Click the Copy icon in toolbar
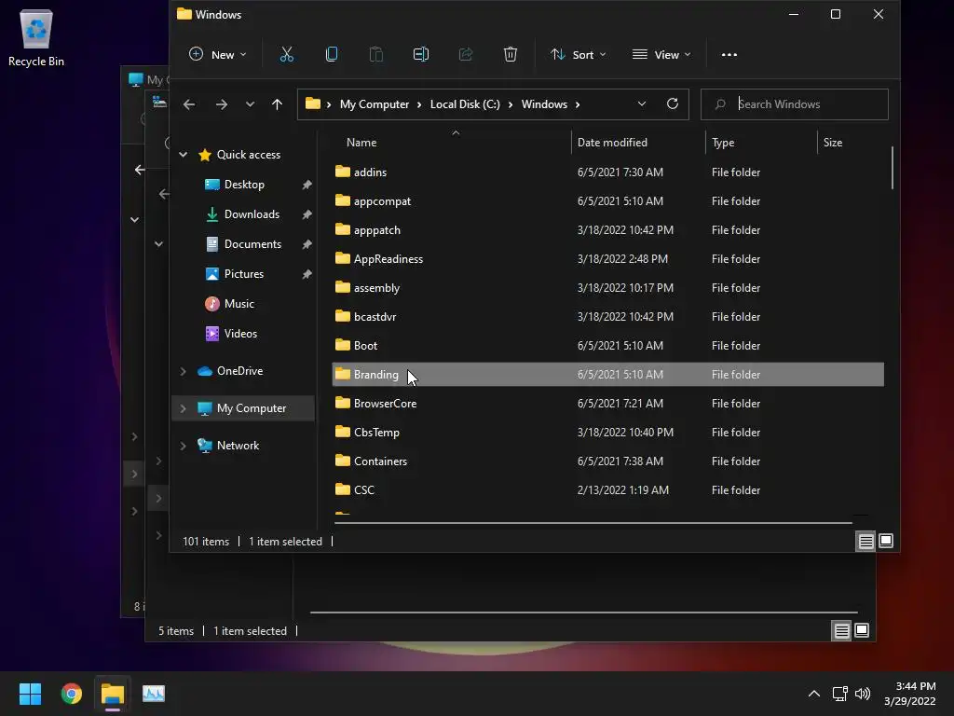Viewport: 954px width, 716px height. click(332, 55)
